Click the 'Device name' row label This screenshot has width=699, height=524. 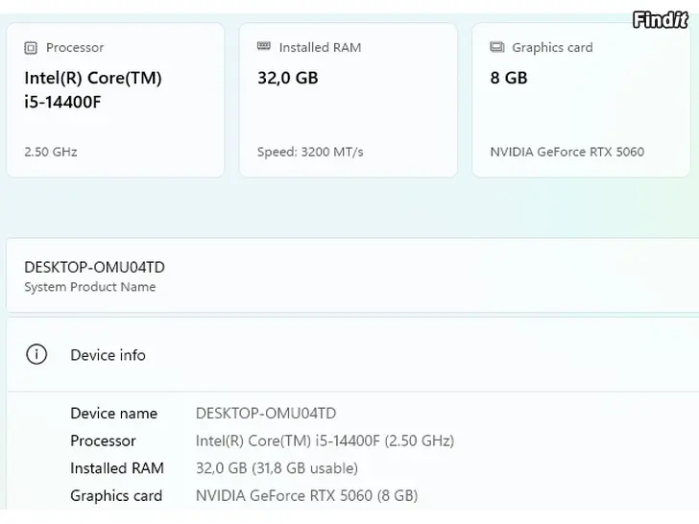[x=113, y=414]
